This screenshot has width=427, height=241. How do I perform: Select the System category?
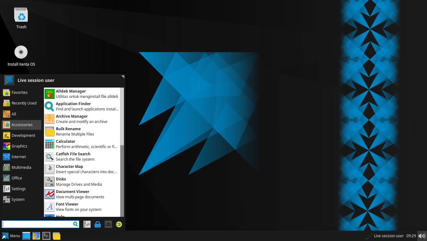[21, 199]
